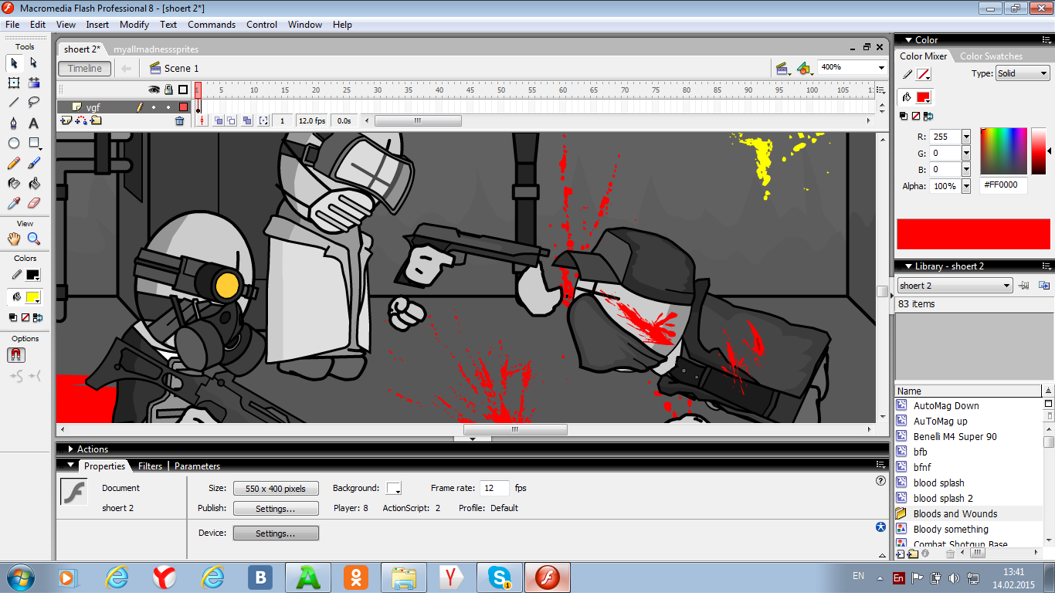The image size is (1055, 596).
Task: Click Insert Layer icon in timeline
Action: (66, 120)
